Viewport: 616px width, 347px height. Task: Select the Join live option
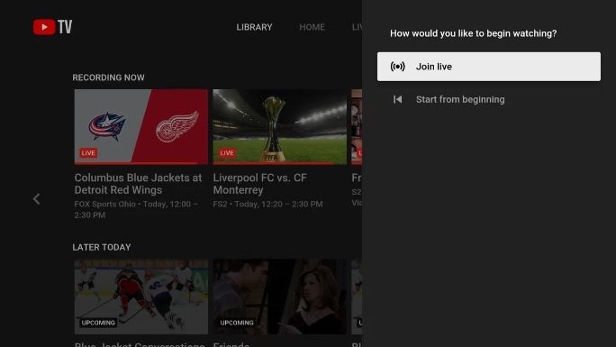tap(489, 67)
